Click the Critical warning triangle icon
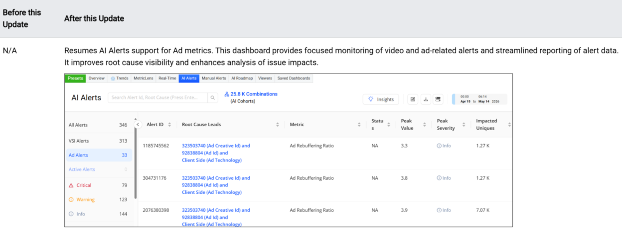 [71, 185]
